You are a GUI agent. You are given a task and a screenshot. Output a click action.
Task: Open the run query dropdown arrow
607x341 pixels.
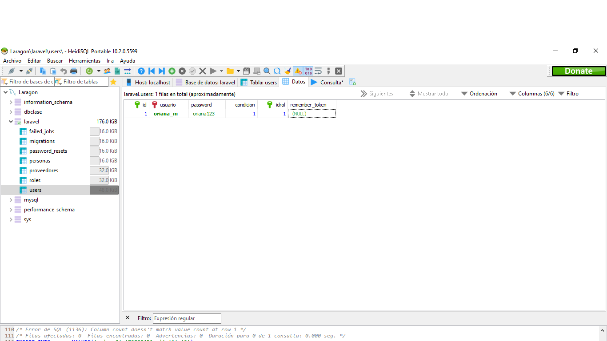tap(221, 71)
